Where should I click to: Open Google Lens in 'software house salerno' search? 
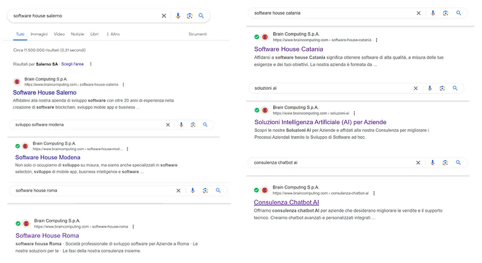pos(190,16)
